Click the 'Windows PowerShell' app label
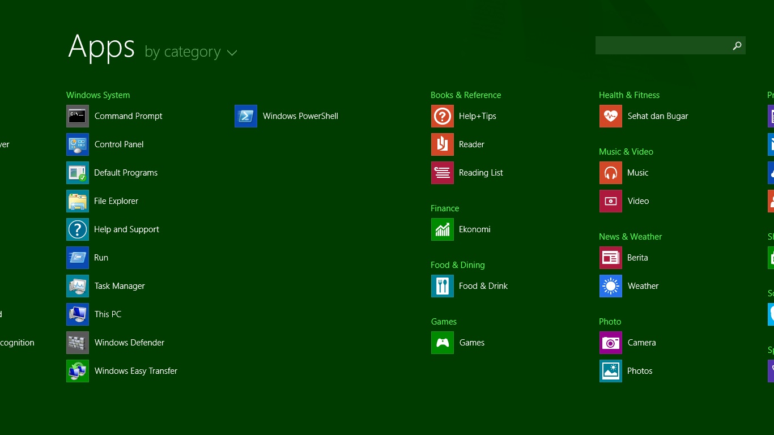Viewport: 774px width, 435px height. (300, 116)
